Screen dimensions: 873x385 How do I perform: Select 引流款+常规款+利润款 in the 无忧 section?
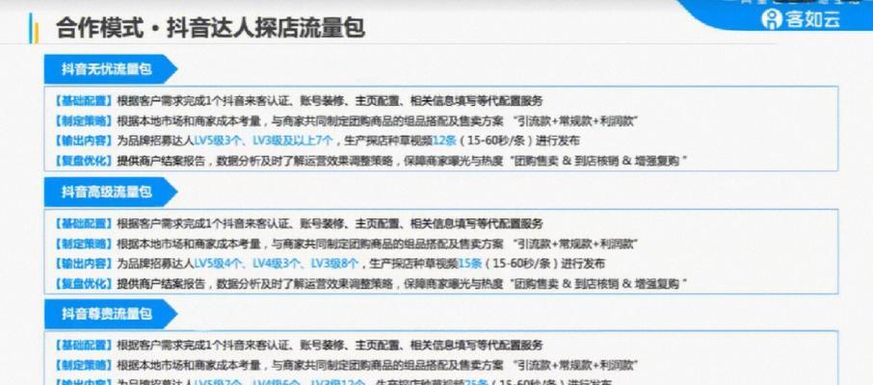pyautogui.click(x=576, y=121)
